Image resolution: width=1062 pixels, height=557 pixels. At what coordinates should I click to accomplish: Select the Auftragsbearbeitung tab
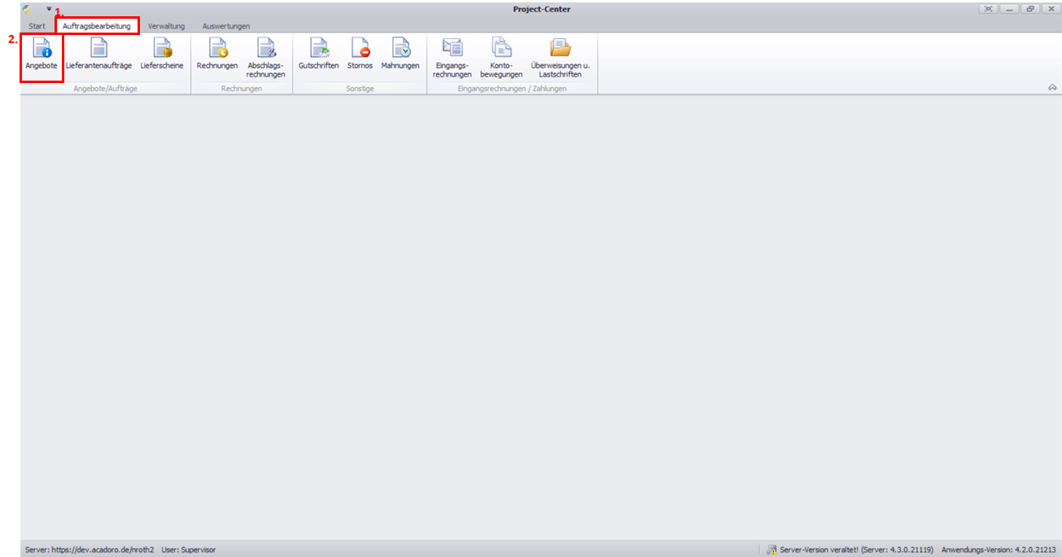97,26
